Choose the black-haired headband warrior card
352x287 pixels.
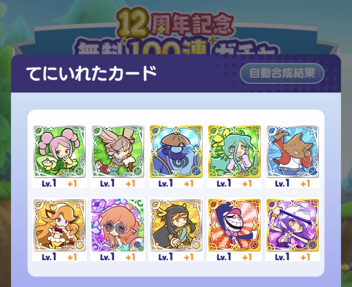[x=176, y=225]
